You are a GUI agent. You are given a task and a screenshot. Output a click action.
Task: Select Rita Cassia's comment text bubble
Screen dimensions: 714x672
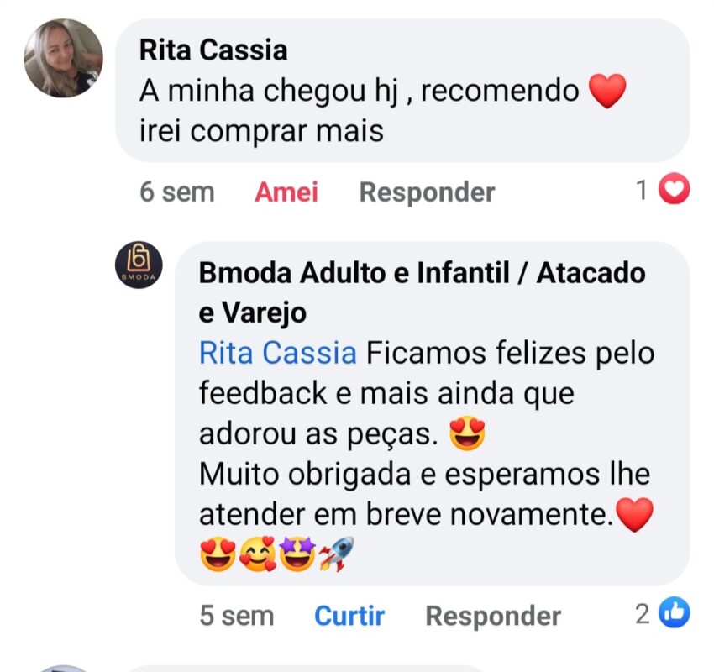(x=402, y=90)
